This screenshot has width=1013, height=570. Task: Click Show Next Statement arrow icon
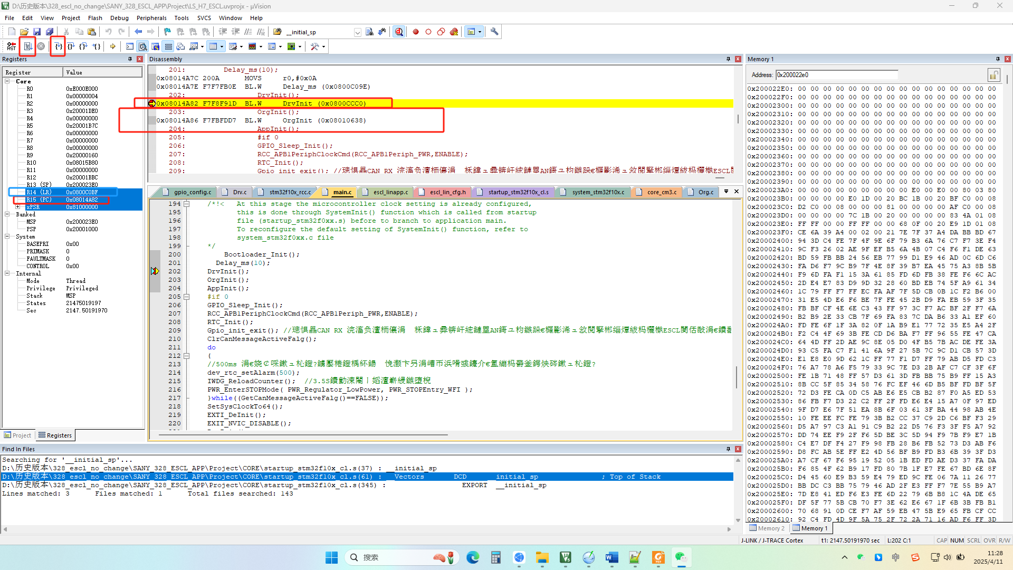point(112,46)
